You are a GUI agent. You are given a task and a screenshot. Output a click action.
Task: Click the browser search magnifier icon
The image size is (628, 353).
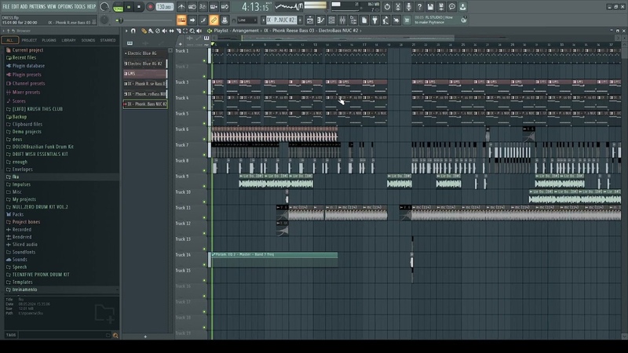point(115,336)
